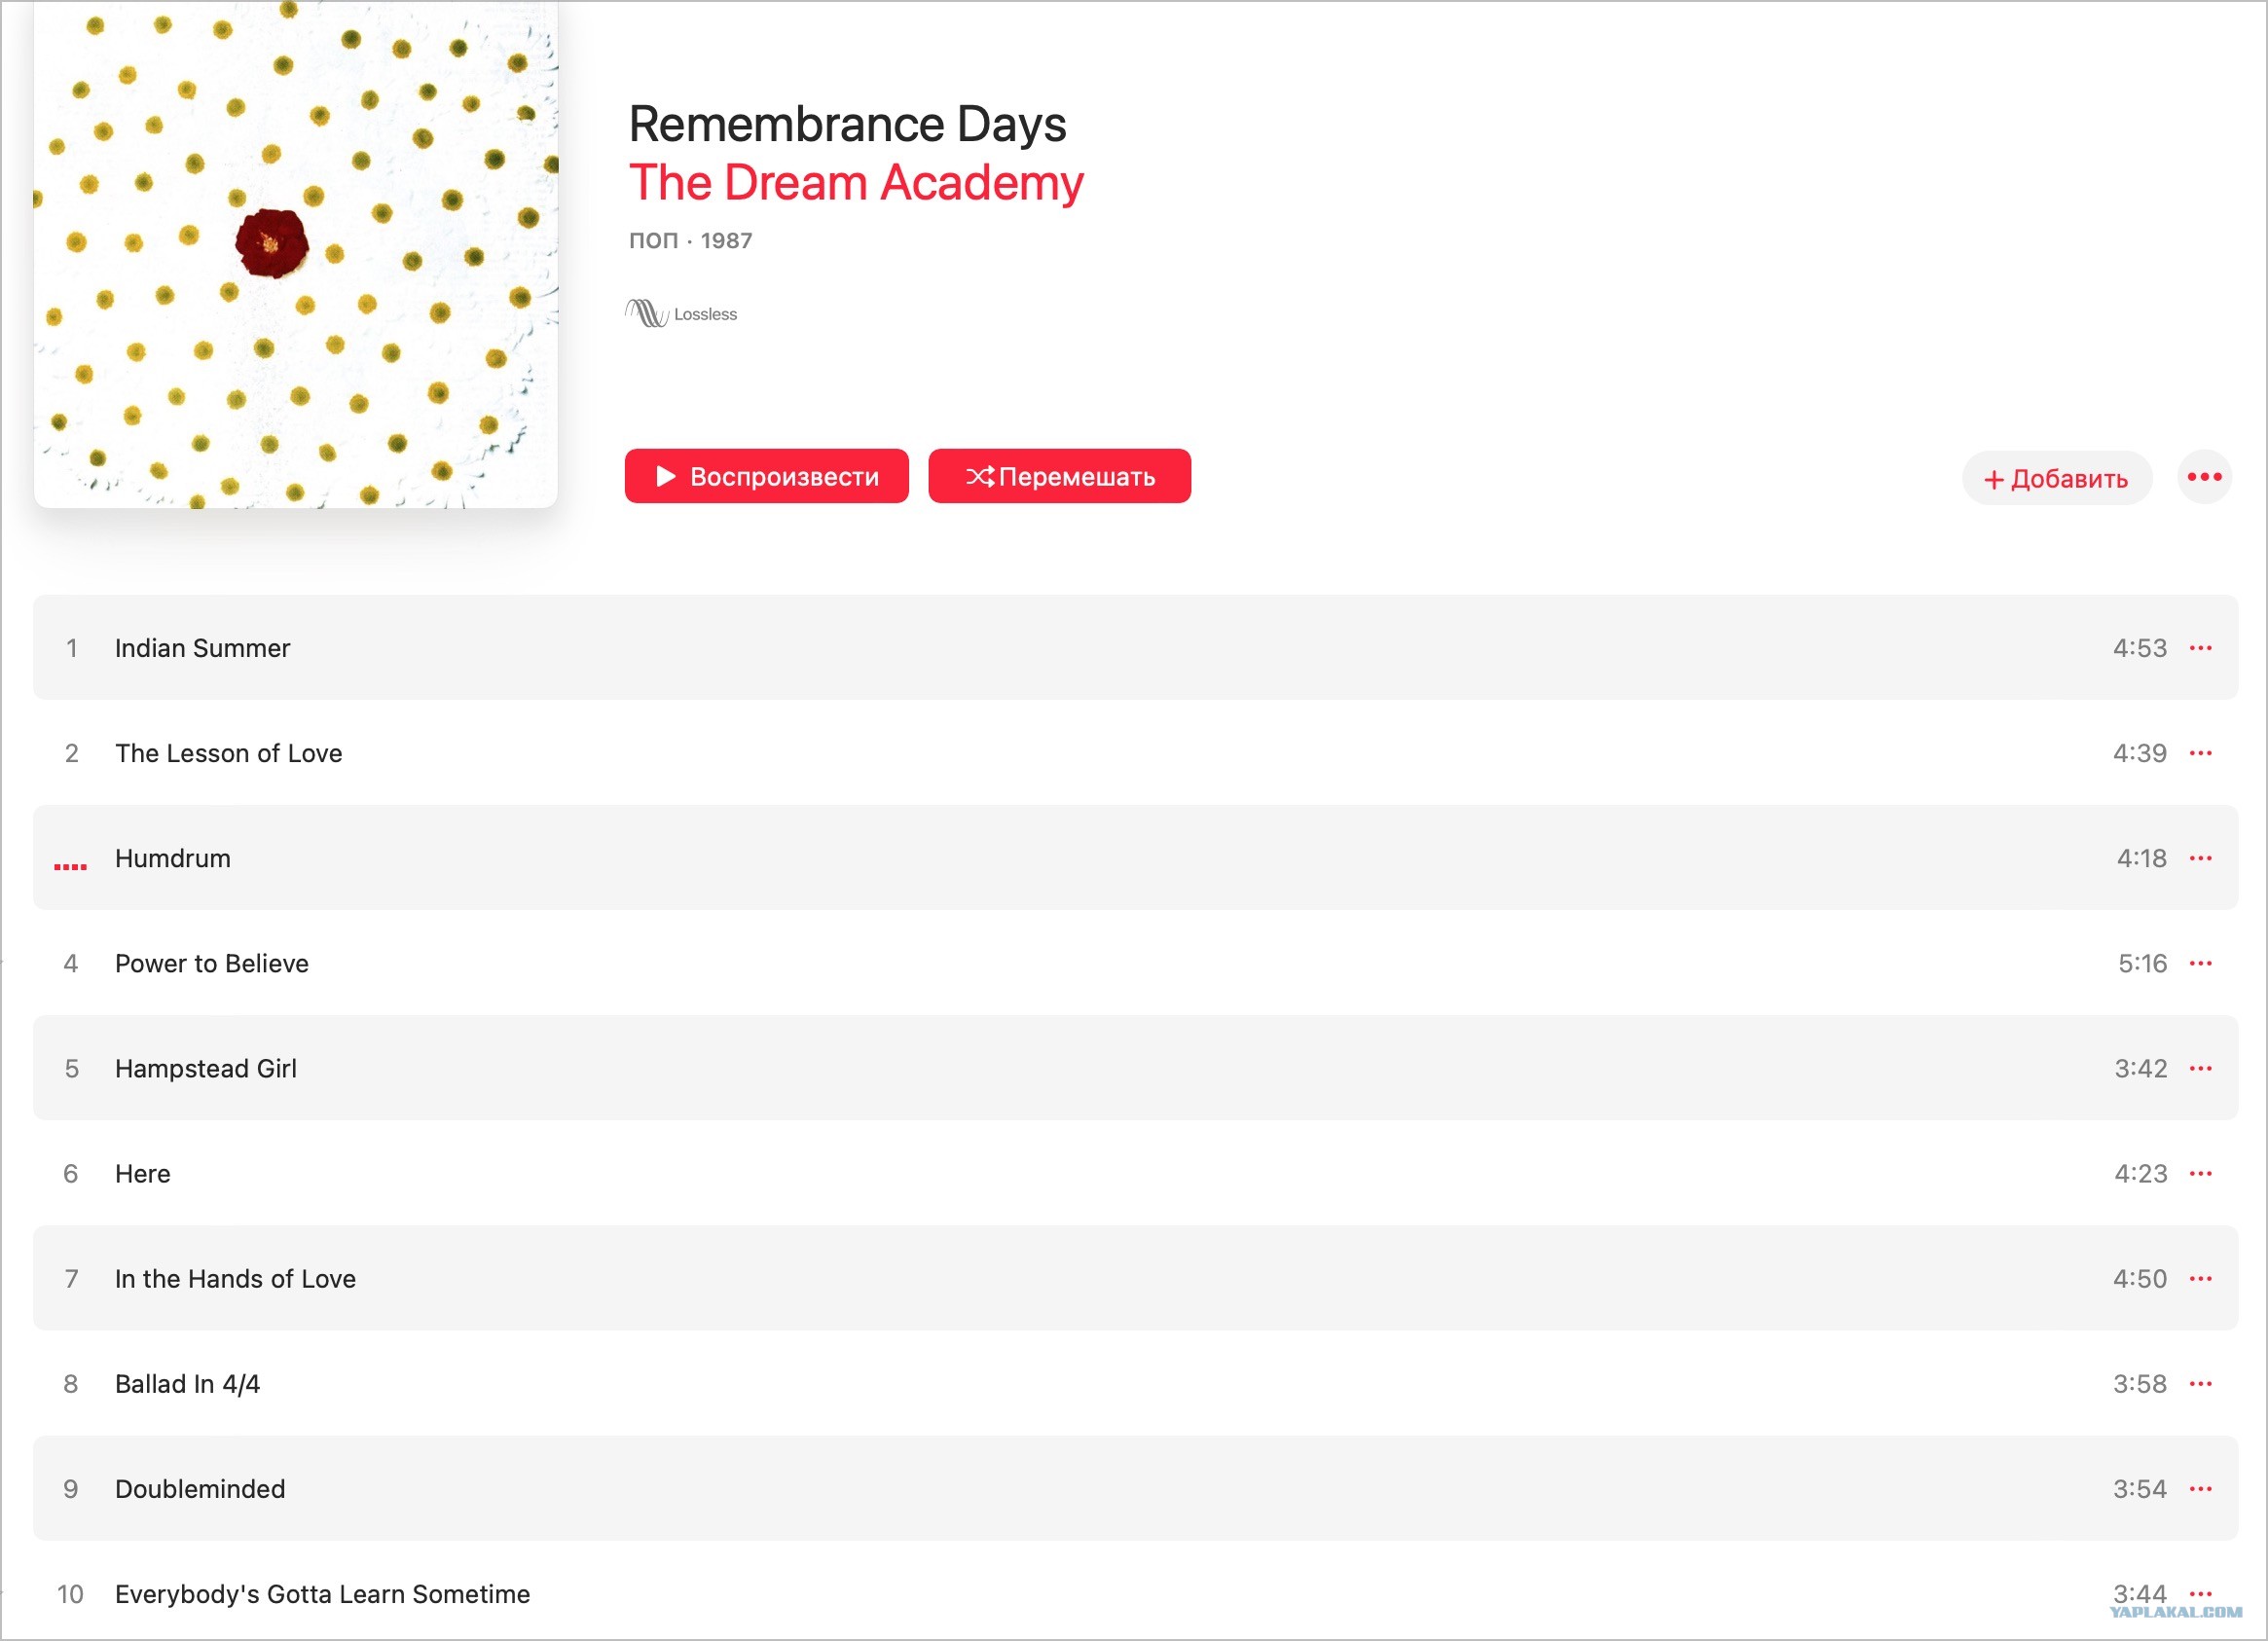The width and height of the screenshot is (2268, 1641).
Task: Click the 4:50 duration of In the Hands of Love
Action: pyautogui.click(x=2139, y=1278)
